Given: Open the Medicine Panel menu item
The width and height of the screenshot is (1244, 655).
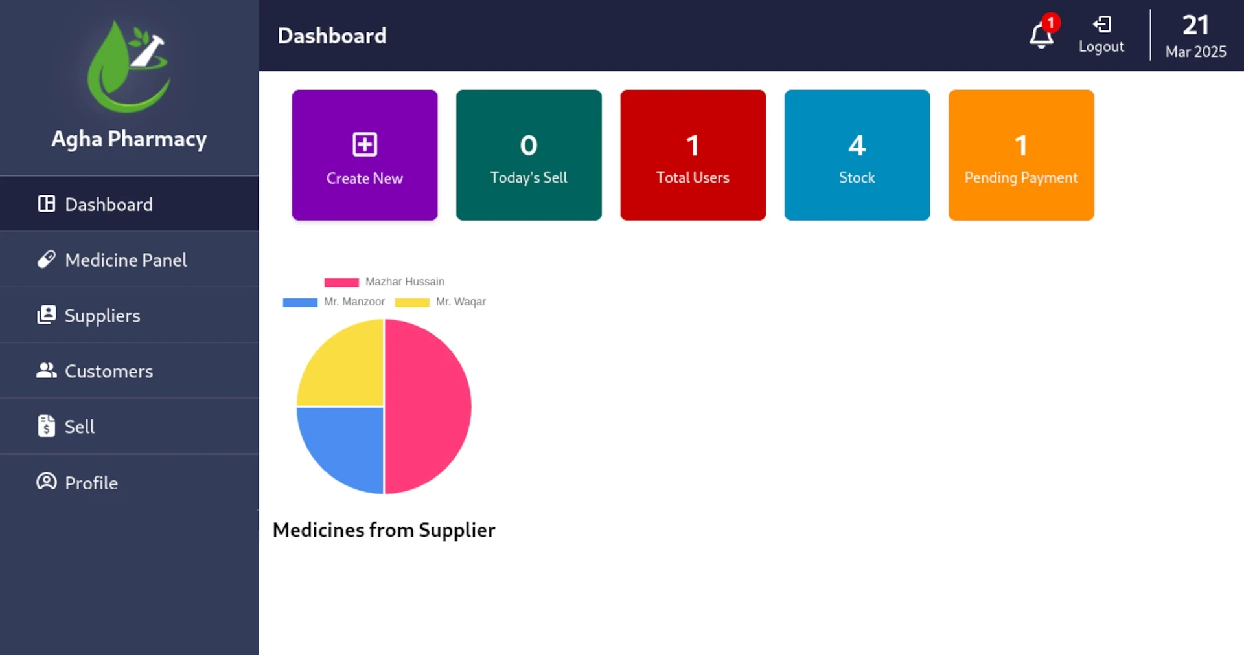Looking at the screenshot, I should (126, 260).
